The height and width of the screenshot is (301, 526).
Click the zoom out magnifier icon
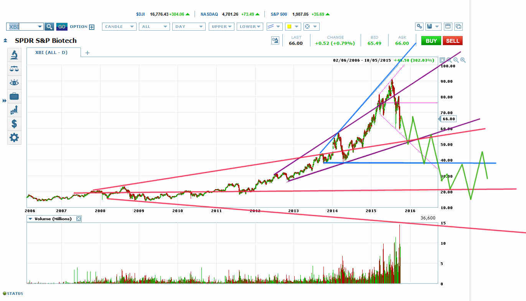[x=456, y=60]
